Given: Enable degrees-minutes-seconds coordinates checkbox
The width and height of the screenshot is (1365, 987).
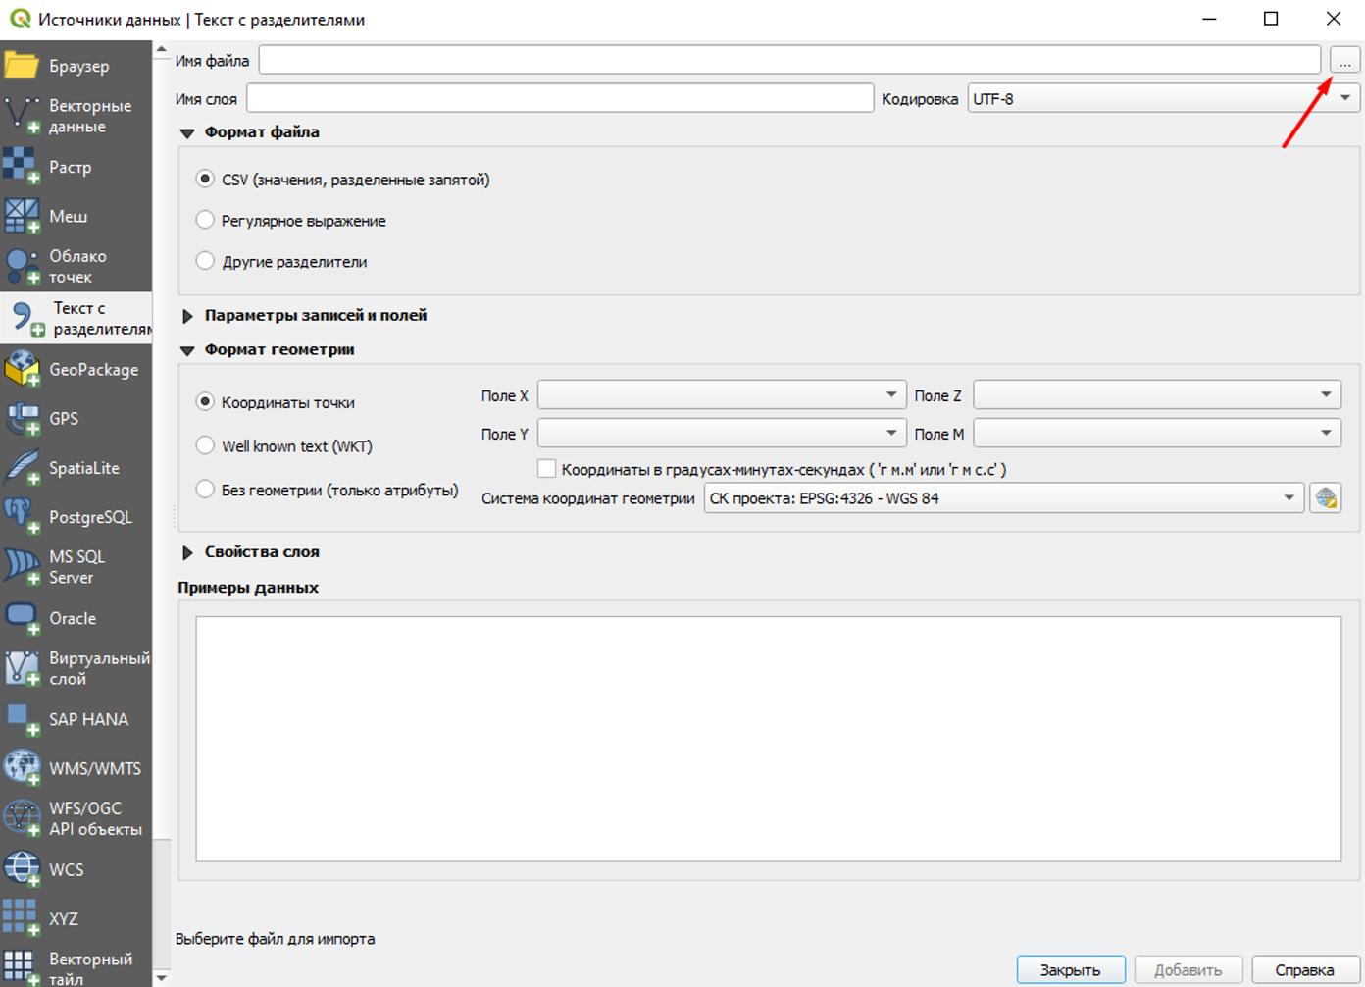Looking at the screenshot, I should click(547, 469).
